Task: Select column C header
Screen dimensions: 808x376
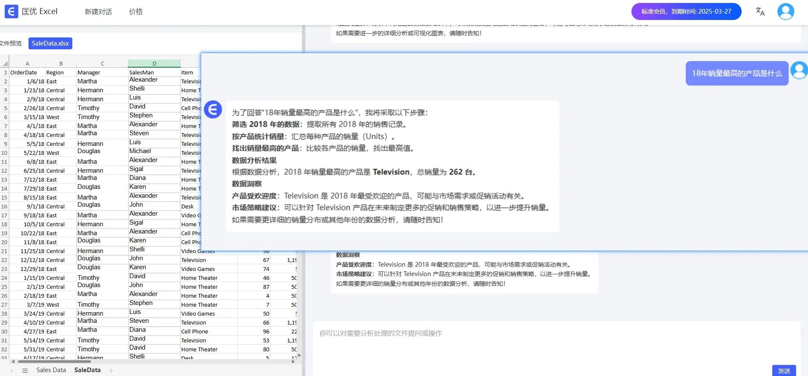Action: [102, 63]
